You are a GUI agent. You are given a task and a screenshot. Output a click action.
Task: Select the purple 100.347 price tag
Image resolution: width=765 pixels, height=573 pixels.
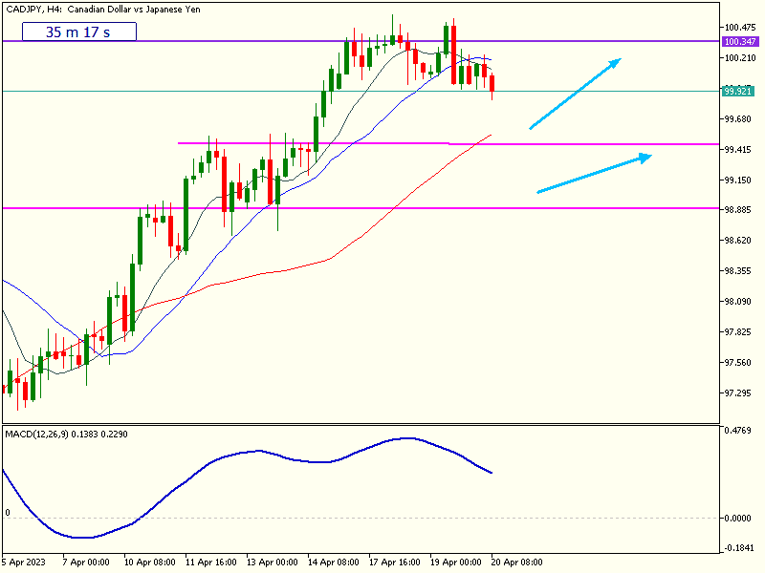click(x=741, y=42)
